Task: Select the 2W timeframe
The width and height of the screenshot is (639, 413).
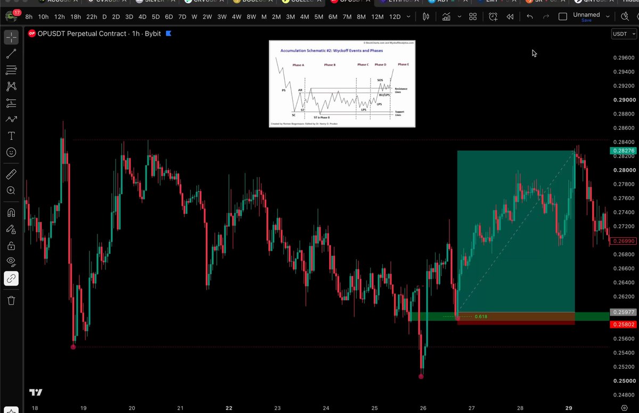Action: [x=207, y=16]
